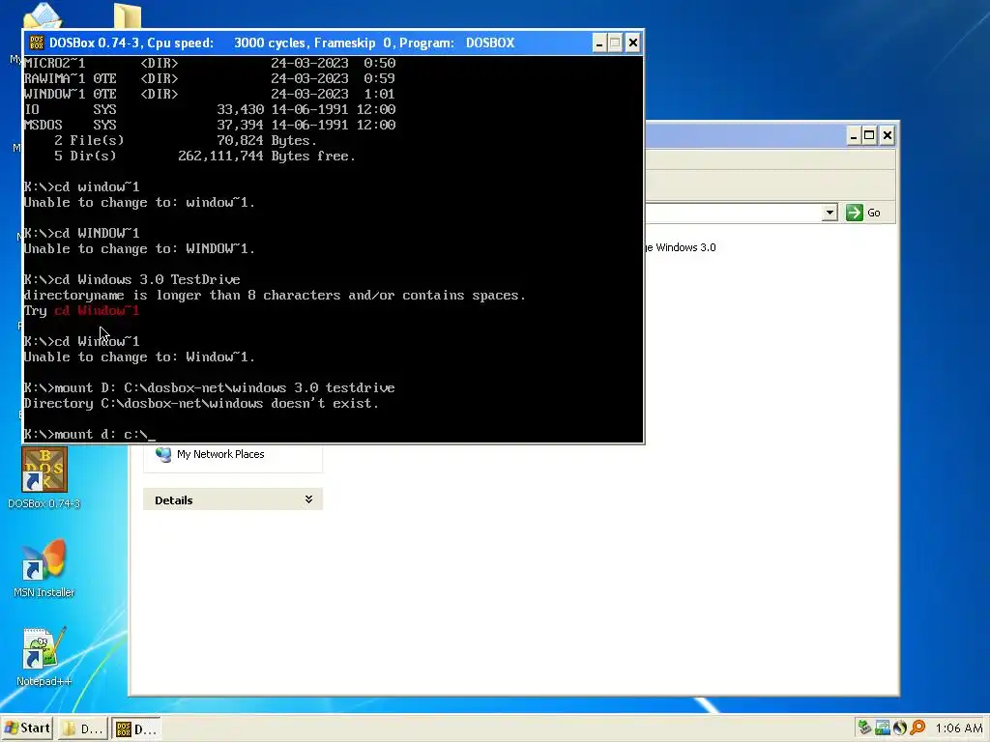The width and height of the screenshot is (990, 742).
Task: Open My Network Places link
Action: tap(220, 454)
